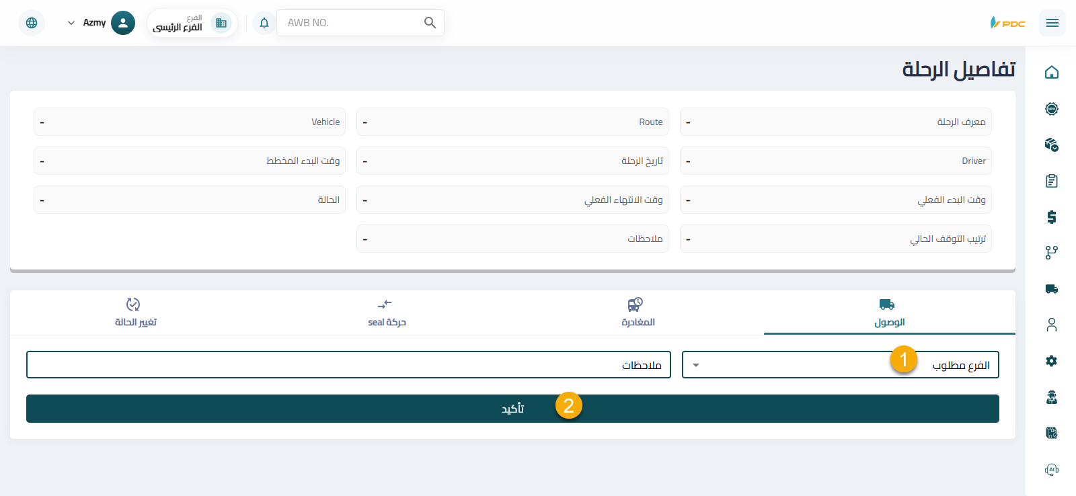This screenshot has width=1076, height=496.
Task: Click the تأكيد confirm button
Action: pyautogui.click(x=512, y=409)
